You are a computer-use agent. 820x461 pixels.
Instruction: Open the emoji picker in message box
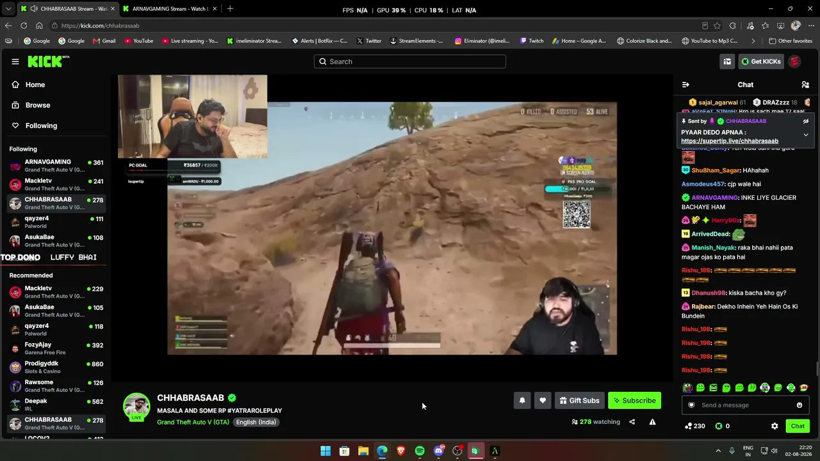click(x=799, y=405)
